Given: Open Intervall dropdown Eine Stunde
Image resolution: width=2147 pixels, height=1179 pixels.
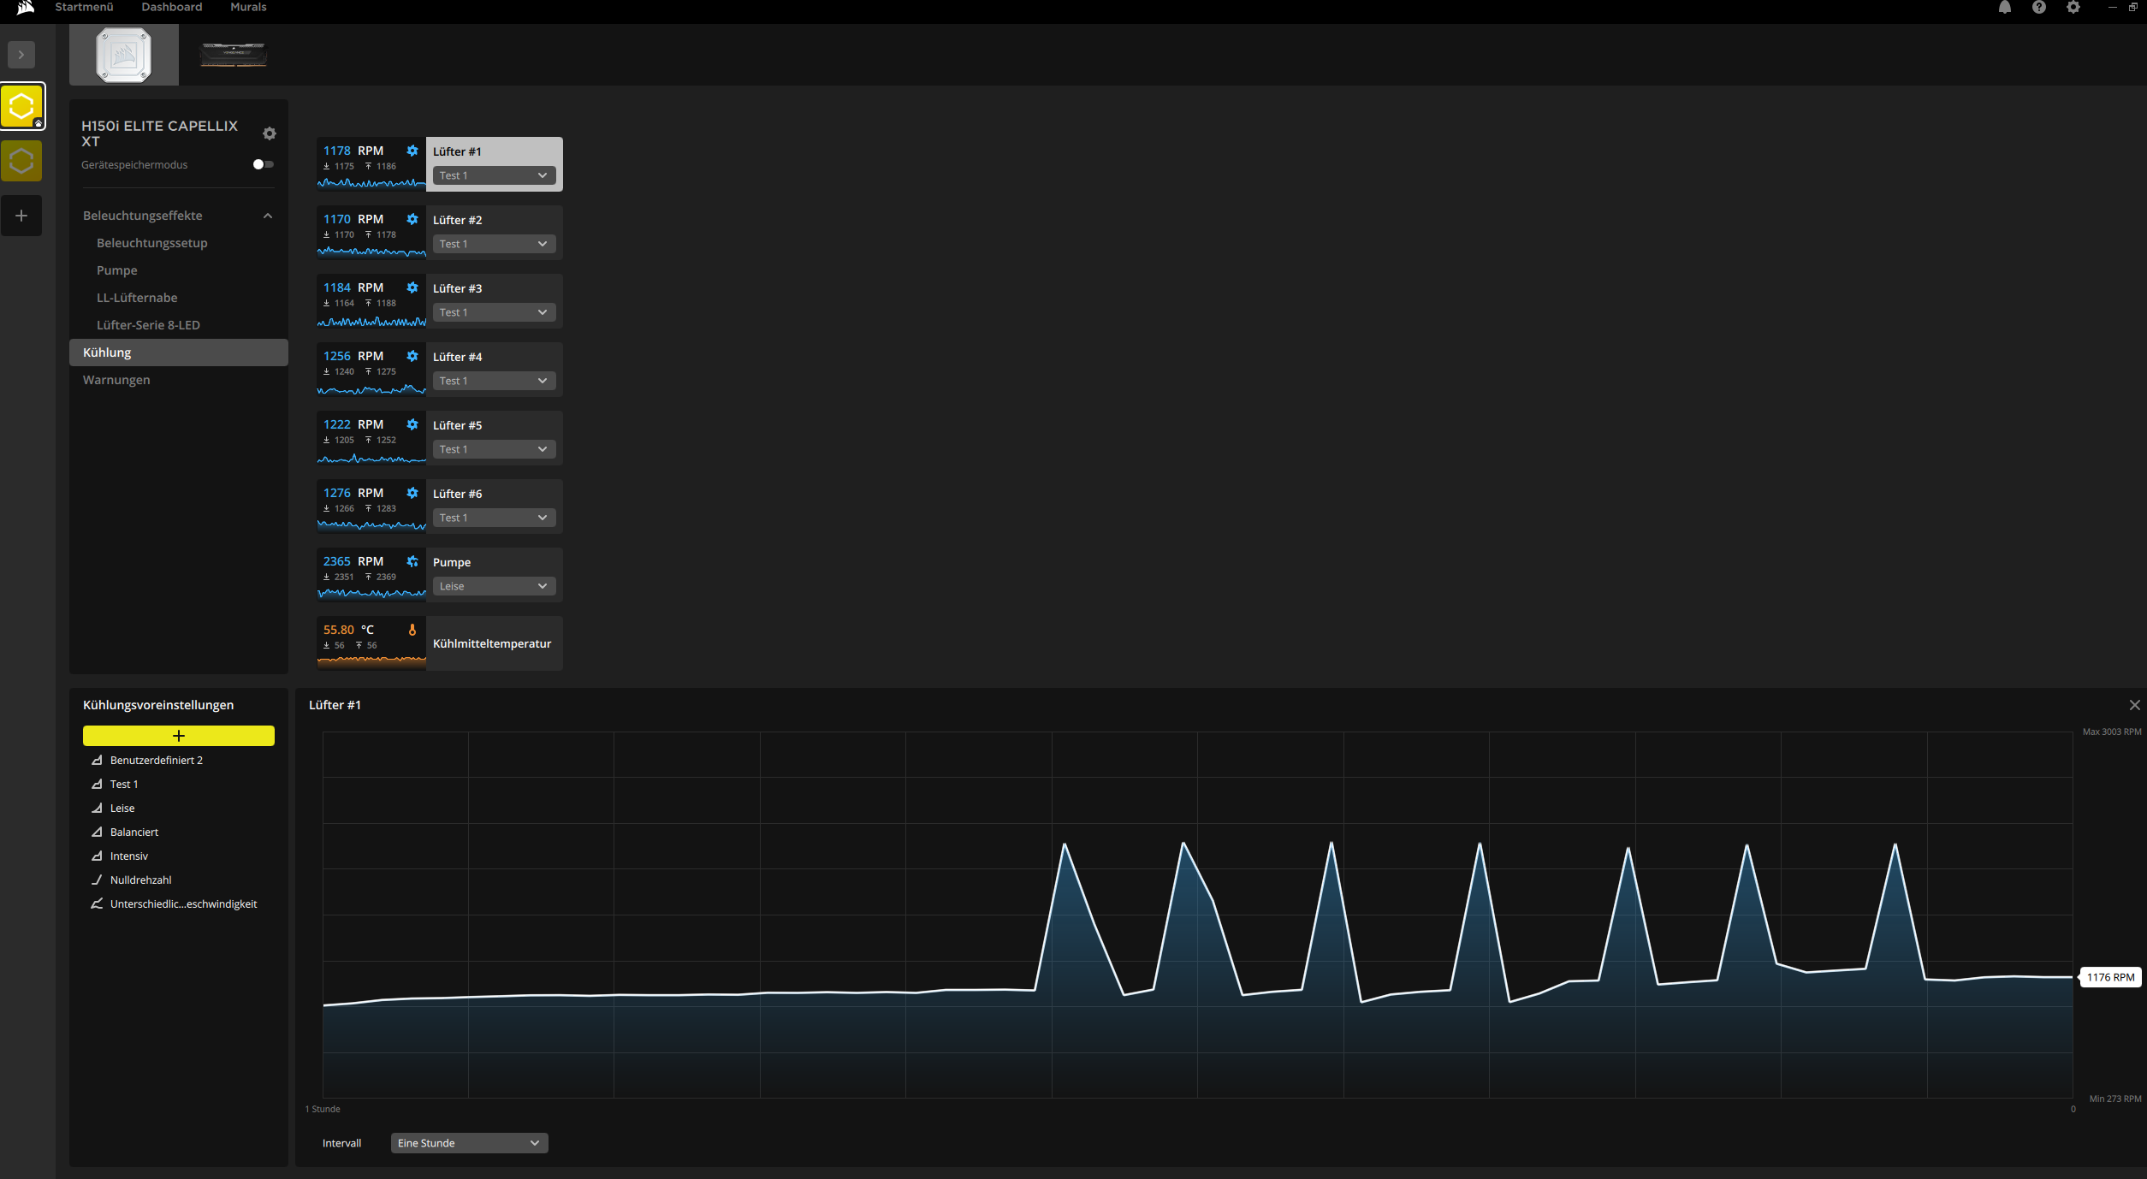Looking at the screenshot, I should [x=469, y=1143].
